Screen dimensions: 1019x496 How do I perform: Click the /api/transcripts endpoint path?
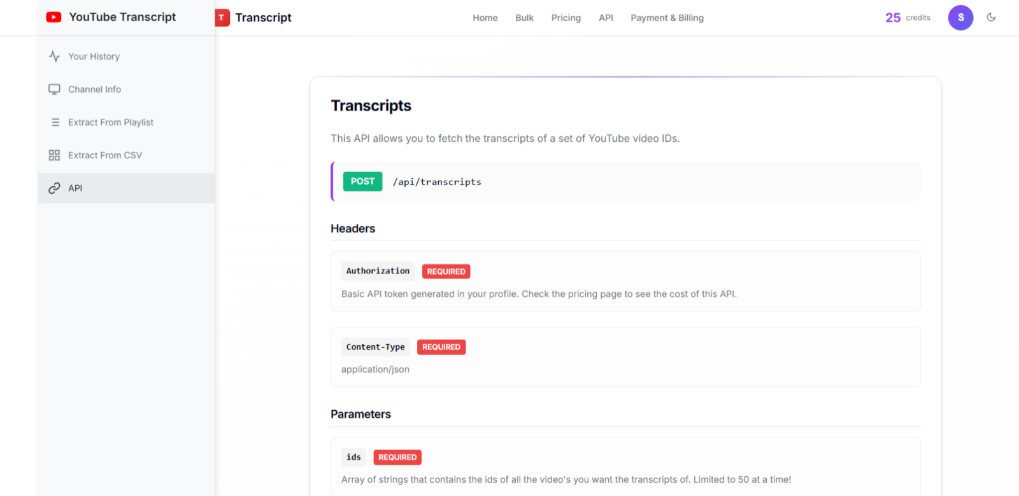click(437, 182)
